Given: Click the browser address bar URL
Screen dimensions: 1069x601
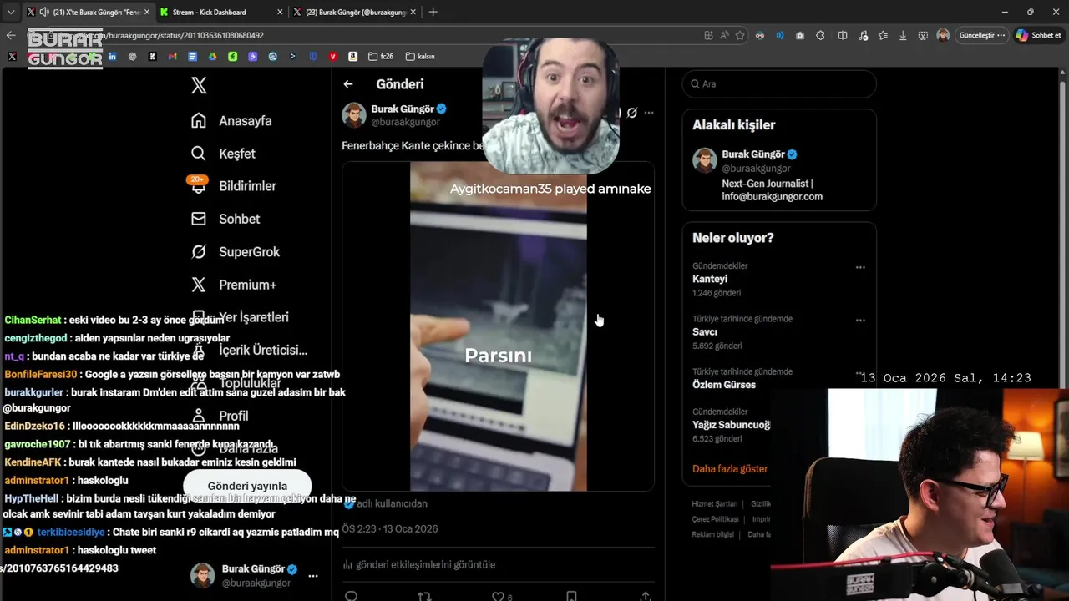Looking at the screenshot, I should (184, 36).
